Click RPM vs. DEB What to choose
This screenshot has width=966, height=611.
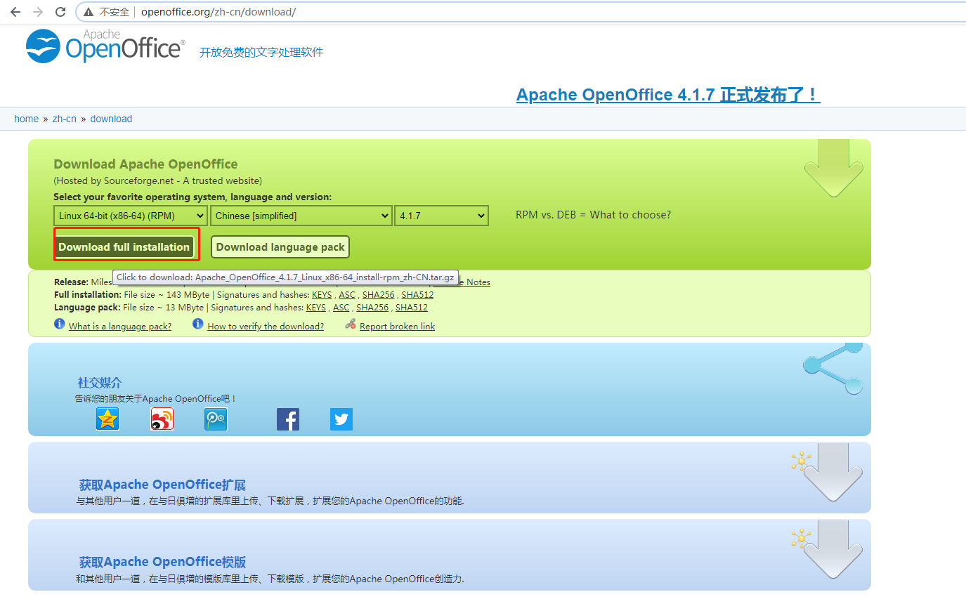tap(593, 215)
